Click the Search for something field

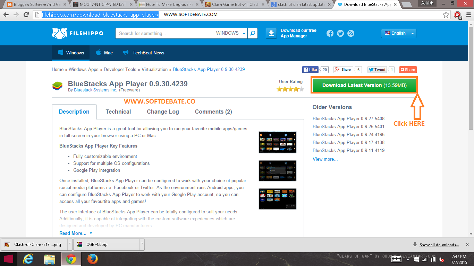pos(164,33)
